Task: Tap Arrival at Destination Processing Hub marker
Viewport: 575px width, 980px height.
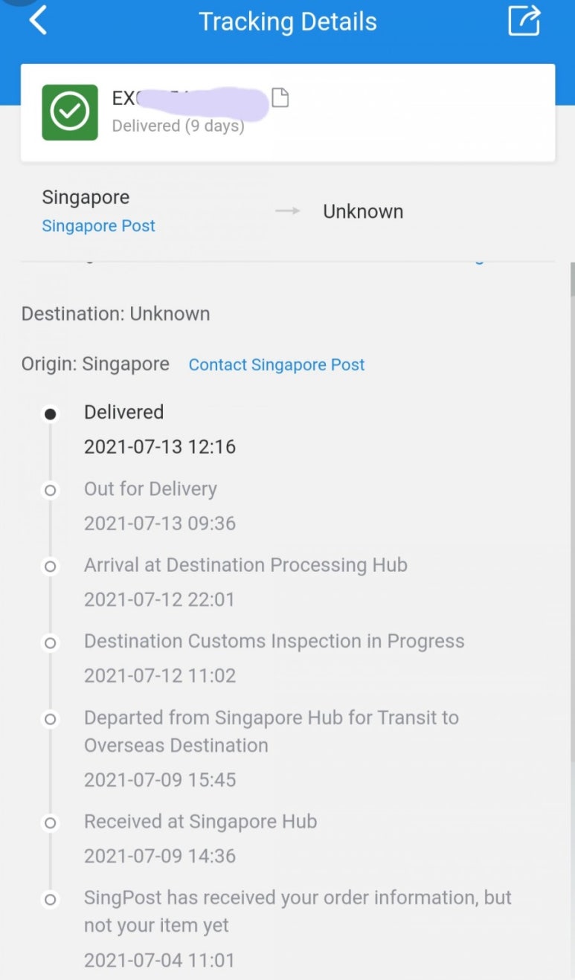Action: (50, 567)
